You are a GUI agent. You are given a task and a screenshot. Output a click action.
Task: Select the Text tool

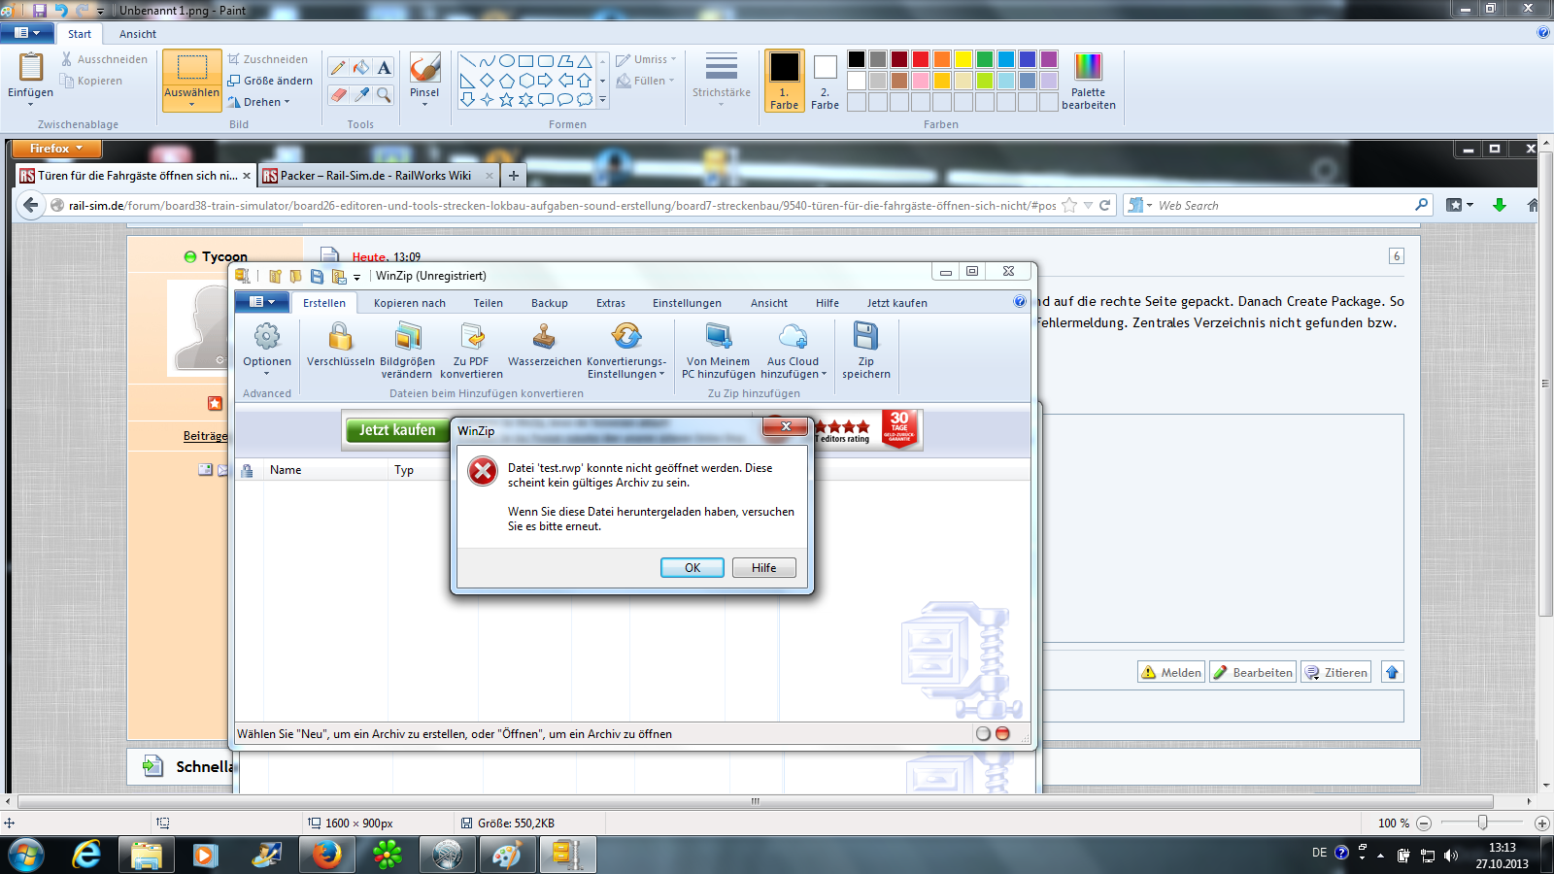pos(385,67)
